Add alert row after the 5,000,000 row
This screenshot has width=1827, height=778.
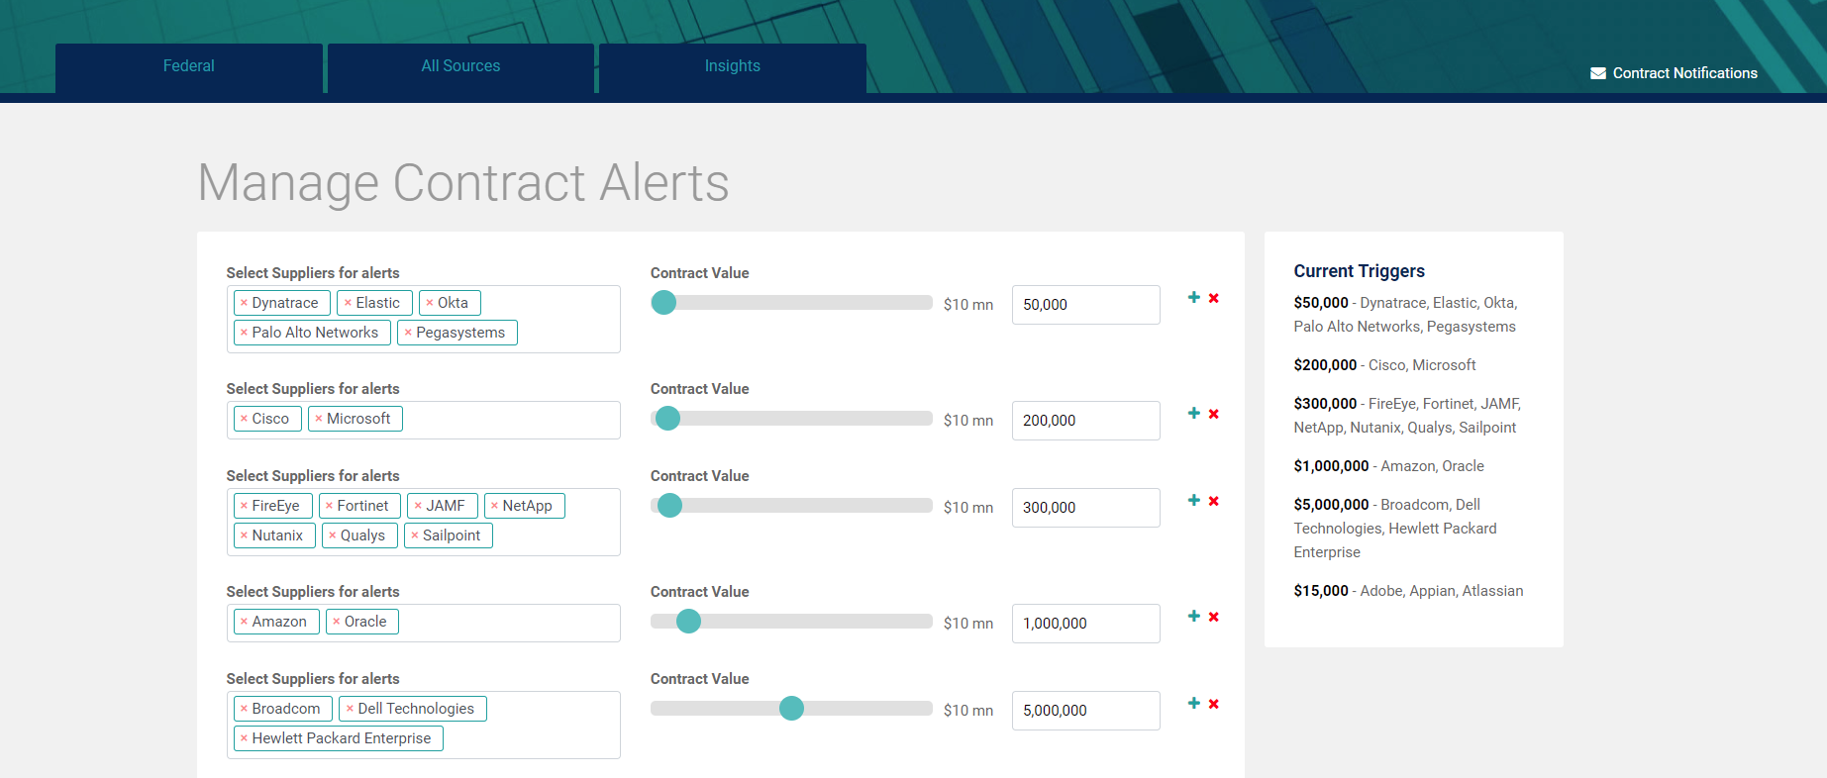coord(1194,703)
